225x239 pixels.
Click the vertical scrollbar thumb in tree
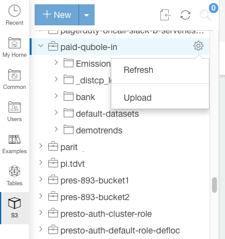pyautogui.click(x=214, y=185)
